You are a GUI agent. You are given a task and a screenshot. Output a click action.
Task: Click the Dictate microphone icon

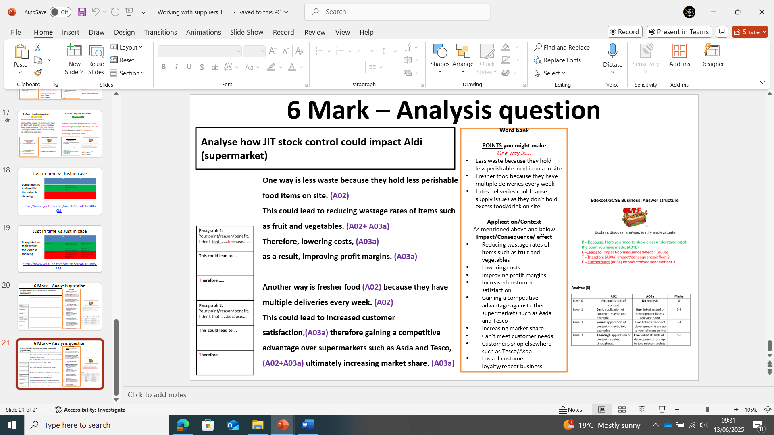(613, 51)
